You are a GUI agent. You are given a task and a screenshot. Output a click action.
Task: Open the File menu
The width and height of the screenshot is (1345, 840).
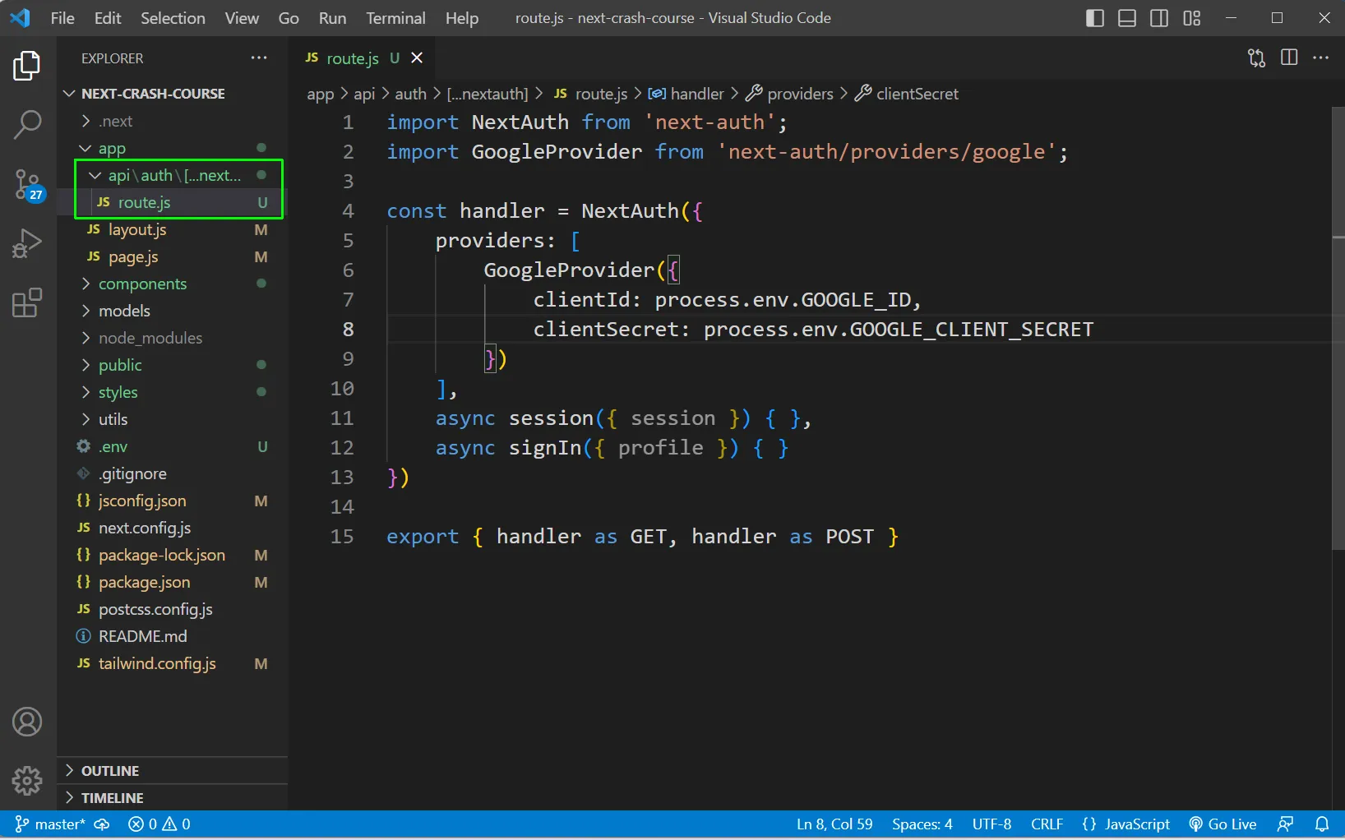point(62,18)
